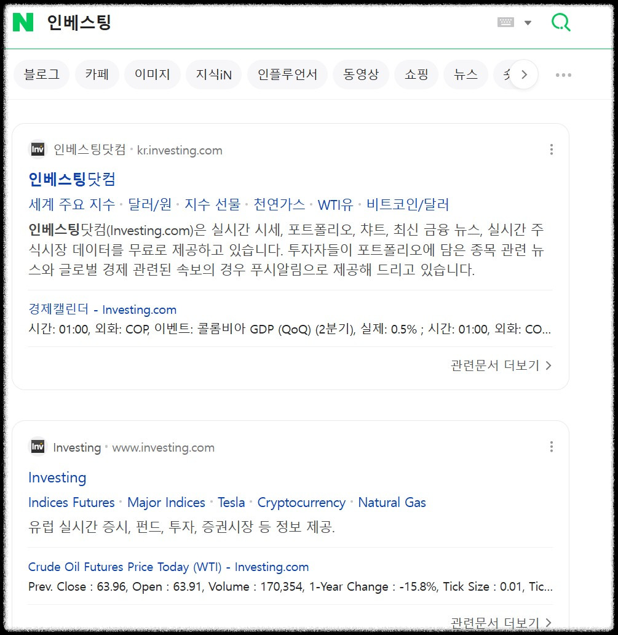Switch to the 이미지 tab
This screenshot has height=635, width=618.
pos(152,74)
